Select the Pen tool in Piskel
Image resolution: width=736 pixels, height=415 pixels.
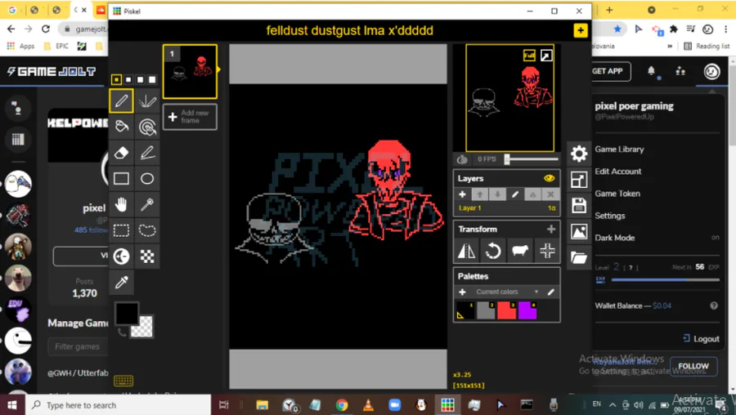point(121,100)
